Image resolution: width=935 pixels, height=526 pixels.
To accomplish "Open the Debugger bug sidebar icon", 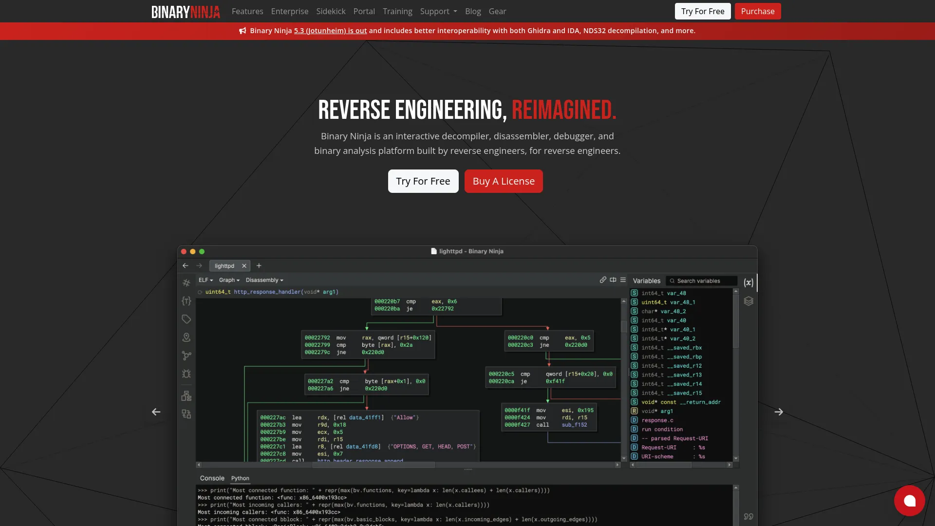I will coord(187,374).
